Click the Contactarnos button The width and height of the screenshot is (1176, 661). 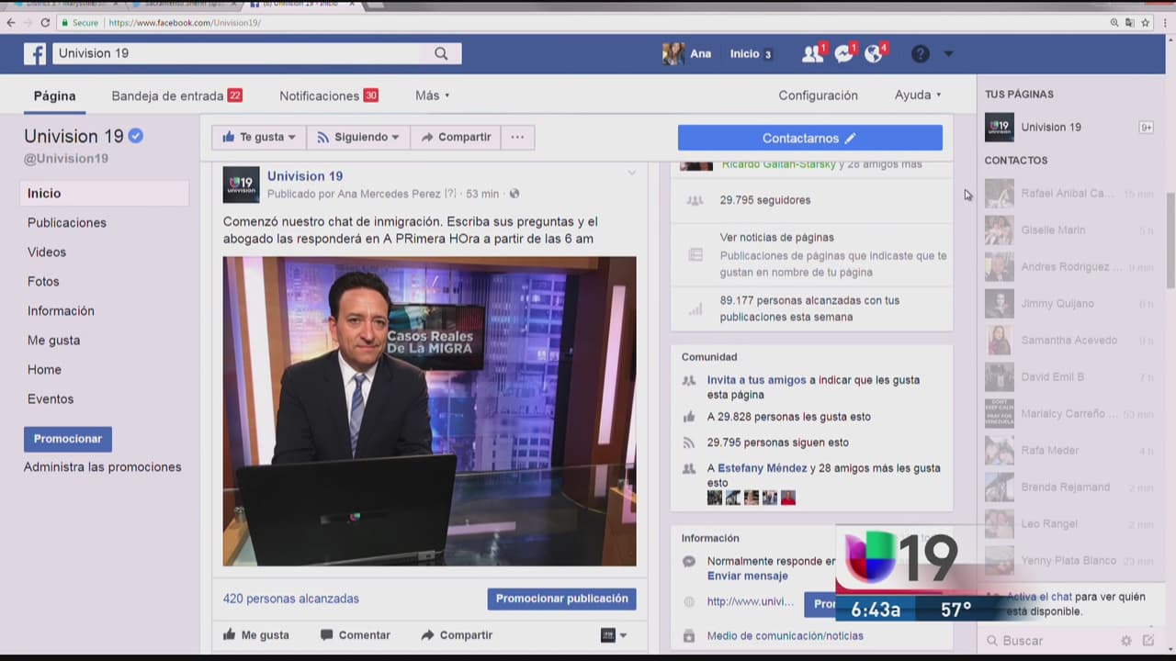pyautogui.click(x=809, y=139)
